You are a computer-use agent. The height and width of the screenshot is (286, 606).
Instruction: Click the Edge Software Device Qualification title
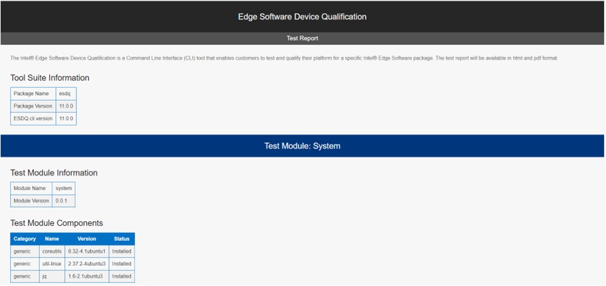303,16
